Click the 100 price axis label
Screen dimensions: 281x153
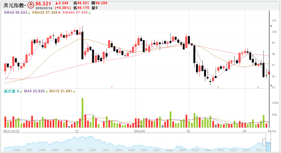click(x=274, y=32)
